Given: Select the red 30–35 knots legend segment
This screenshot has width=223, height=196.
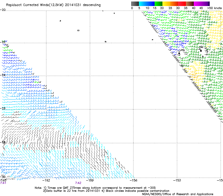Looking at the screenshot, I should [182, 4].
